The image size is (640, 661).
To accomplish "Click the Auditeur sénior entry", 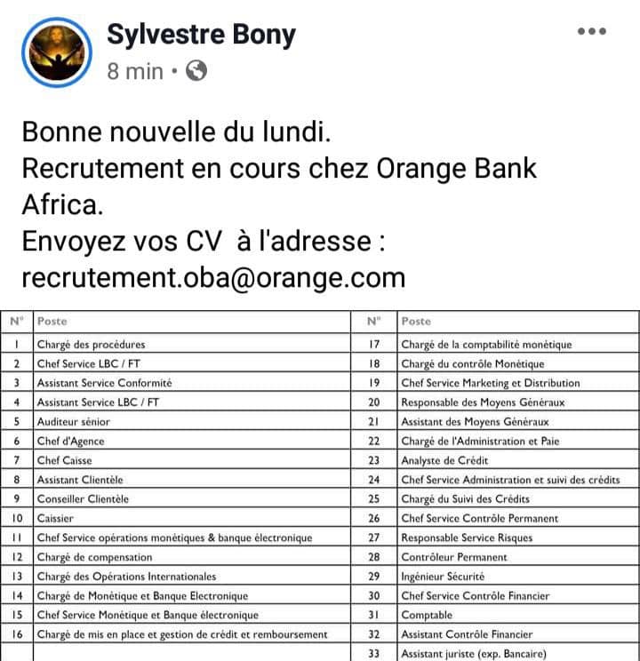I will (74, 421).
